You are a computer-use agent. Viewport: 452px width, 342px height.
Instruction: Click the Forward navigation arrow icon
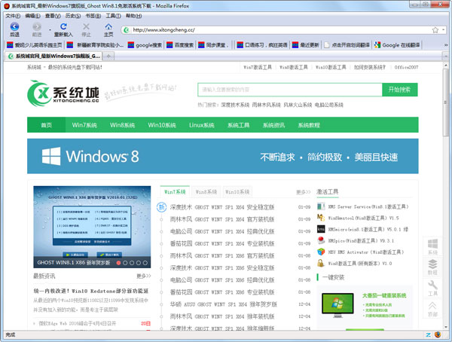pyautogui.click(x=37, y=27)
